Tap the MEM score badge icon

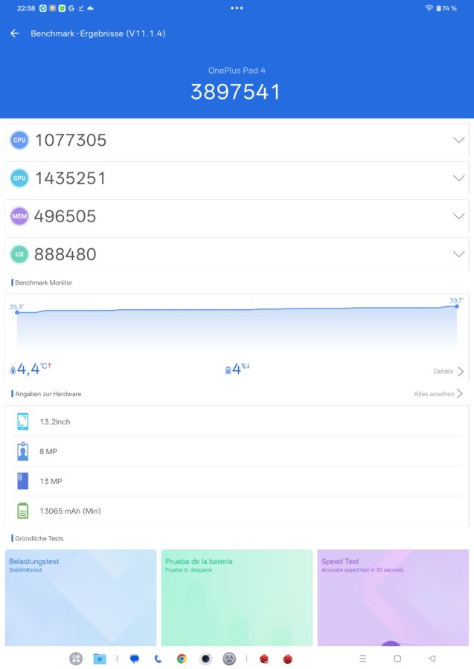[x=19, y=216]
